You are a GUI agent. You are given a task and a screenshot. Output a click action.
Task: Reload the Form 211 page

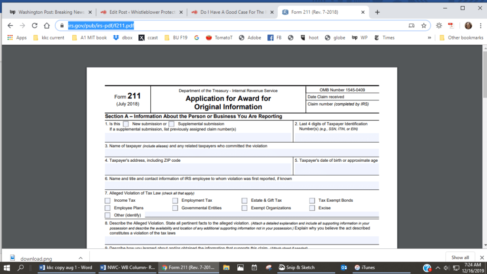[34, 26]
